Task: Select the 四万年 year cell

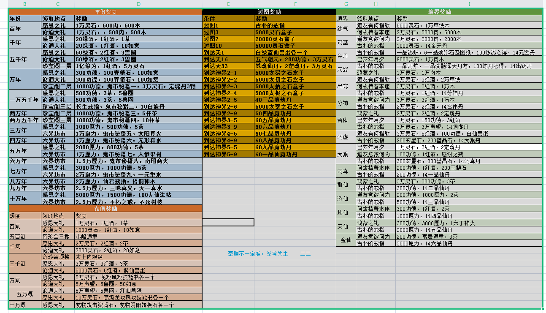Action: pyautogui.click(x=25, y=140)
